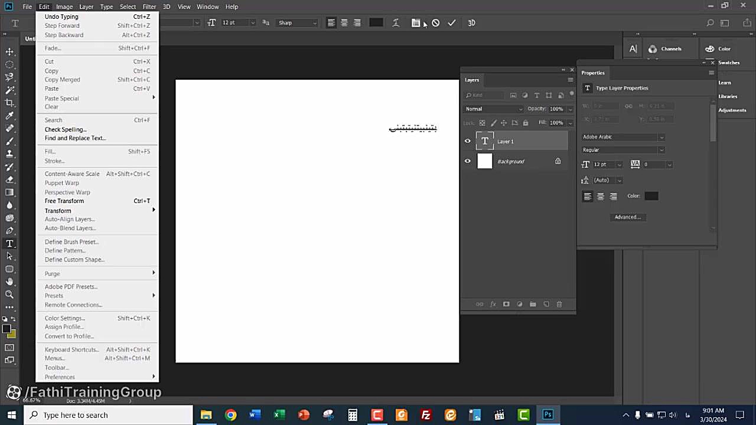Create new group folder in Layers panel
The width and height of the screenshot is (756, 425).
click(533, 304)
